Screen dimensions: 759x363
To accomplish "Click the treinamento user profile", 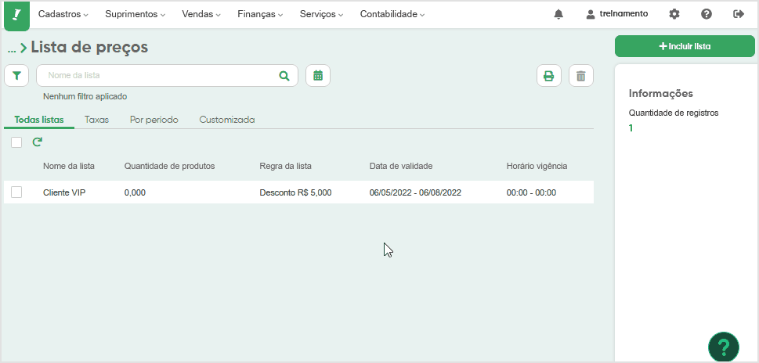I will click(616, 14).
